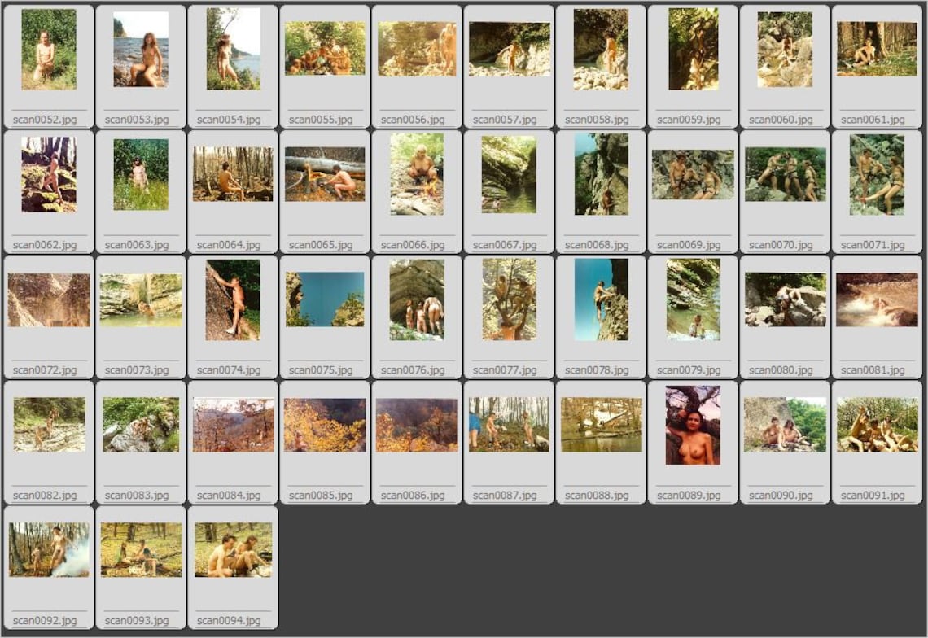Select the scan0072.jpg thumbnail
The image size is (928, 638).
49,300
